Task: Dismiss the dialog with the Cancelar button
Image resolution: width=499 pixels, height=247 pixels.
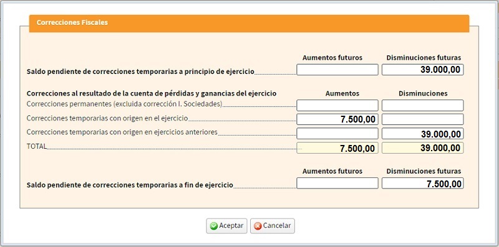Action: (x=273, y=226)
